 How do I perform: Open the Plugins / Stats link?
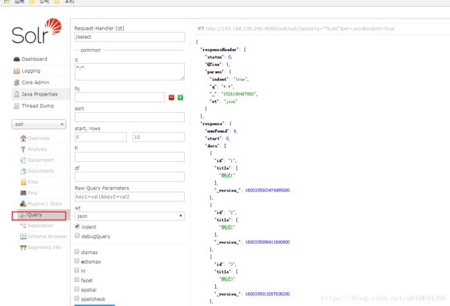click(44, 204)
